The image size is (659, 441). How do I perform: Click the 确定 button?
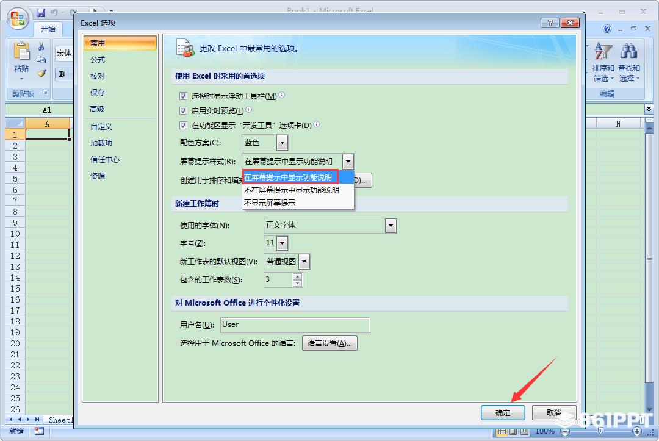pyautogui.click(x=503, y=412)
